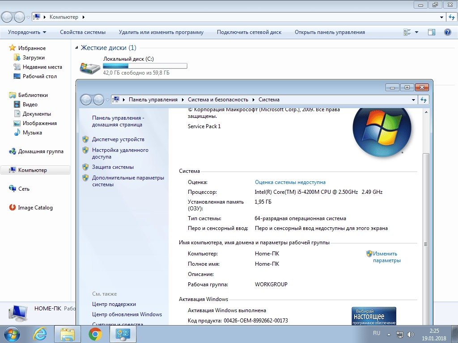Open the Документы library
Screen dimensions: 458x343
[37, 114]
